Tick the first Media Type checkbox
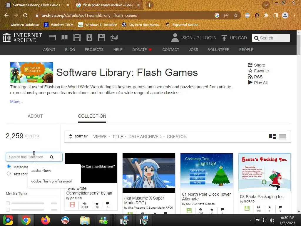This screenshot has height=226, width=301. pyautogui.click(x=8, y=203)
